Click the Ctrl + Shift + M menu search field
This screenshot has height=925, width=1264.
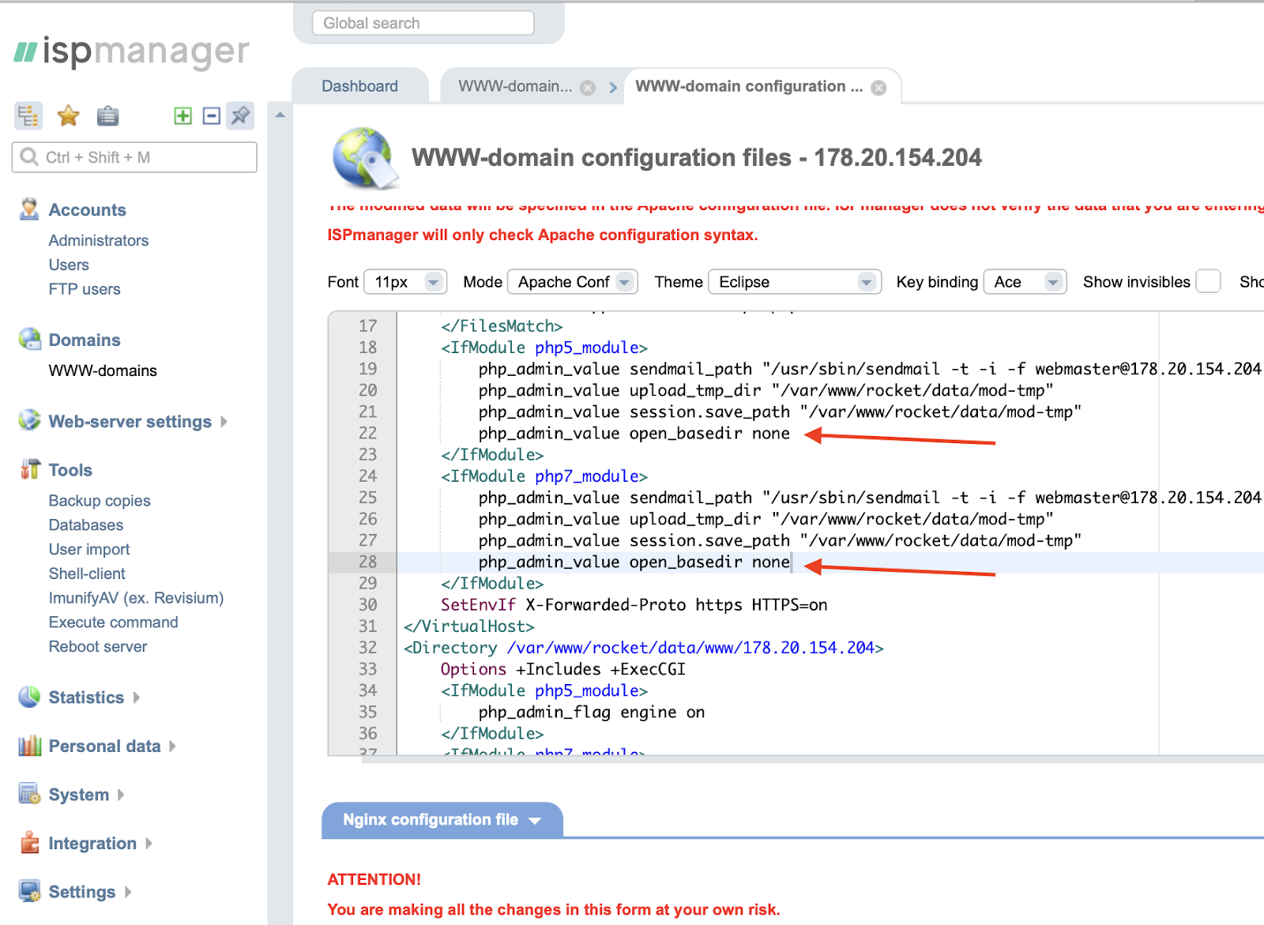[x=134, y=157]
